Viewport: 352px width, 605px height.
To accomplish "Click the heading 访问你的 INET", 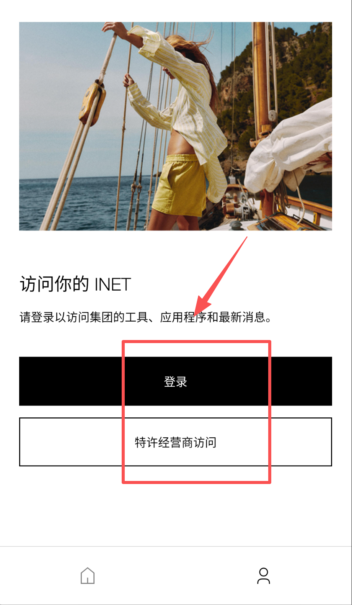I will 75,285.
